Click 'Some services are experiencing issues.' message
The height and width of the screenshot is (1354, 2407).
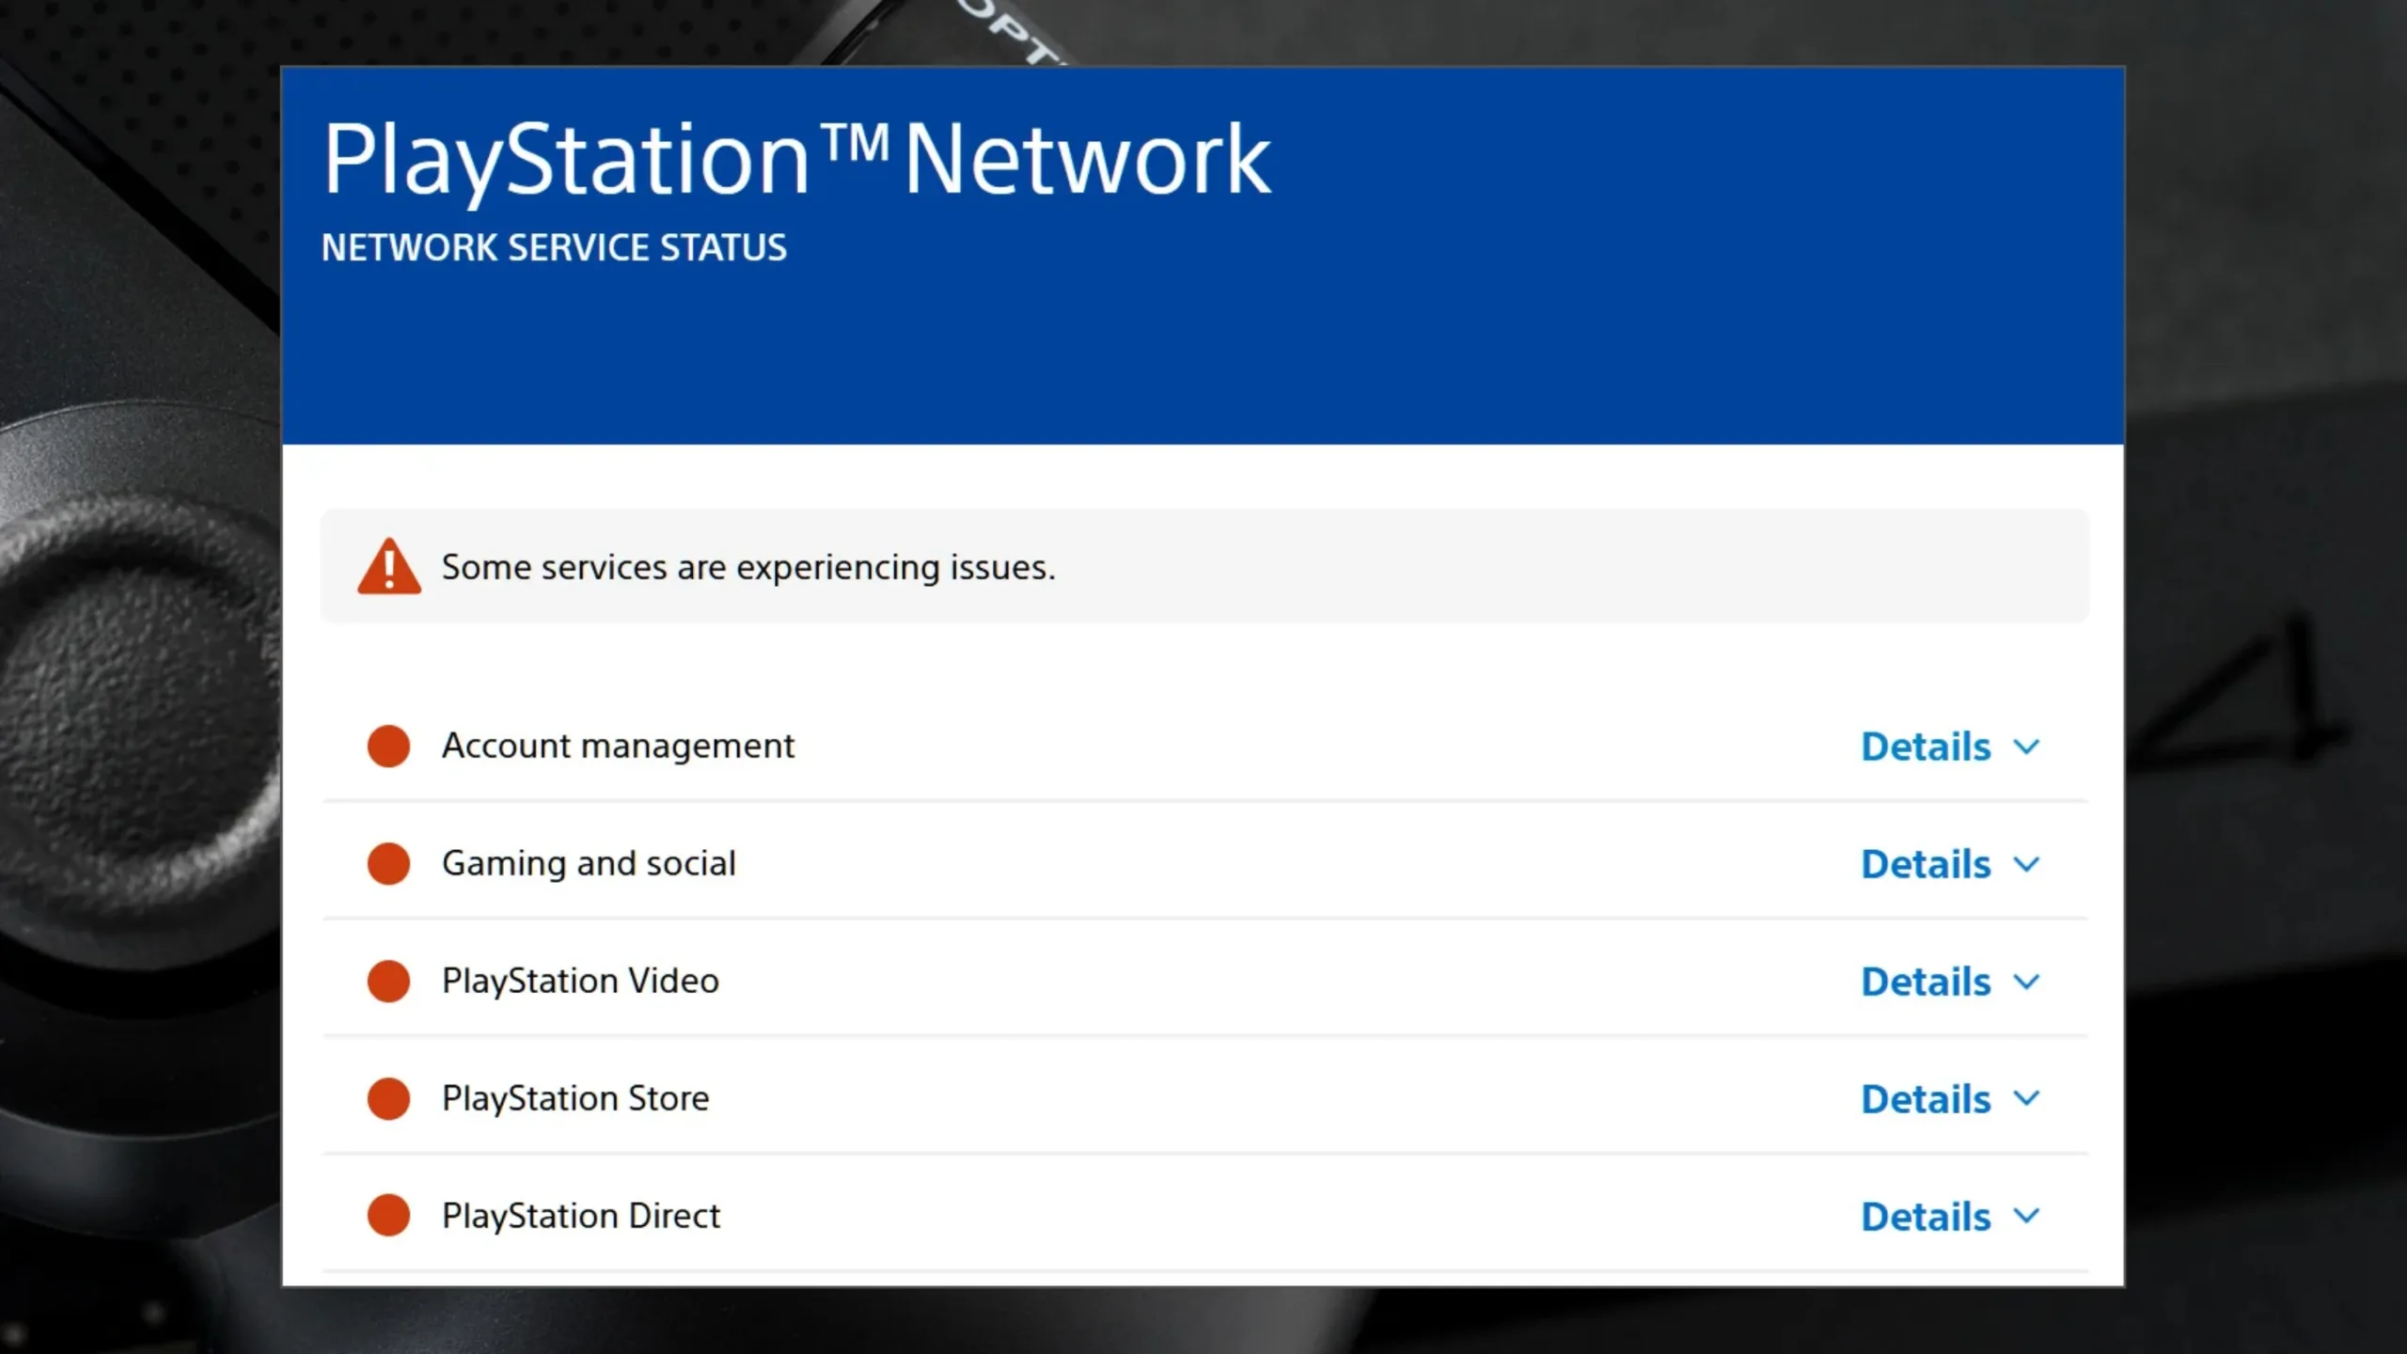(x=748, y=568)
